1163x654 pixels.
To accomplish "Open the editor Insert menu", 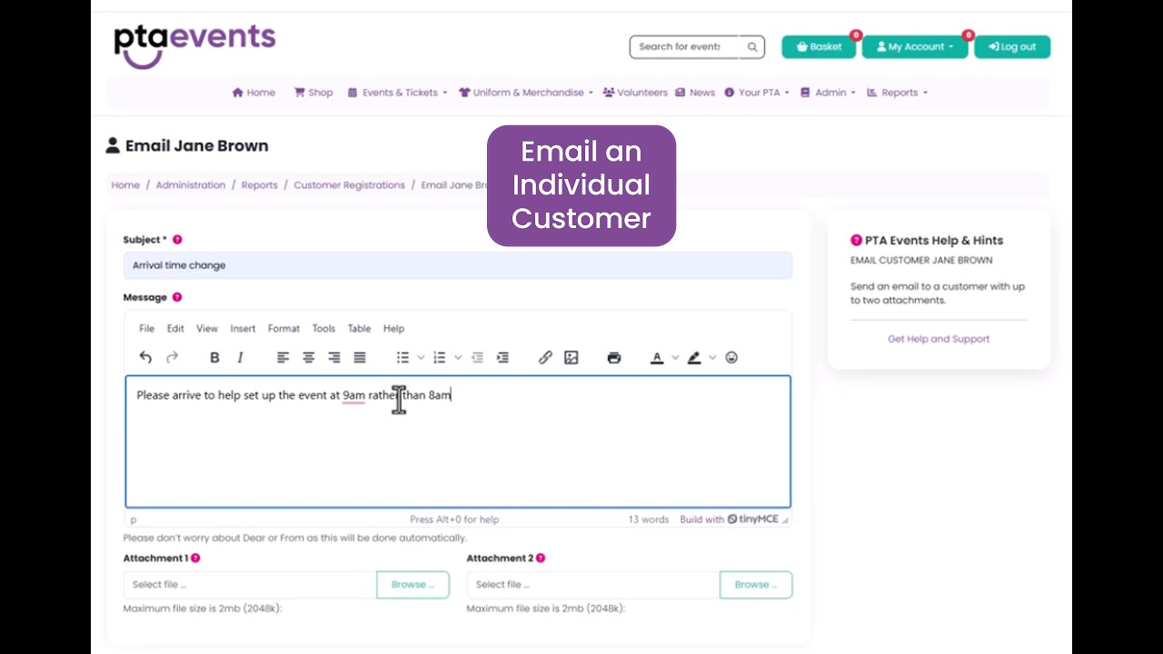I will click(243, 329).
